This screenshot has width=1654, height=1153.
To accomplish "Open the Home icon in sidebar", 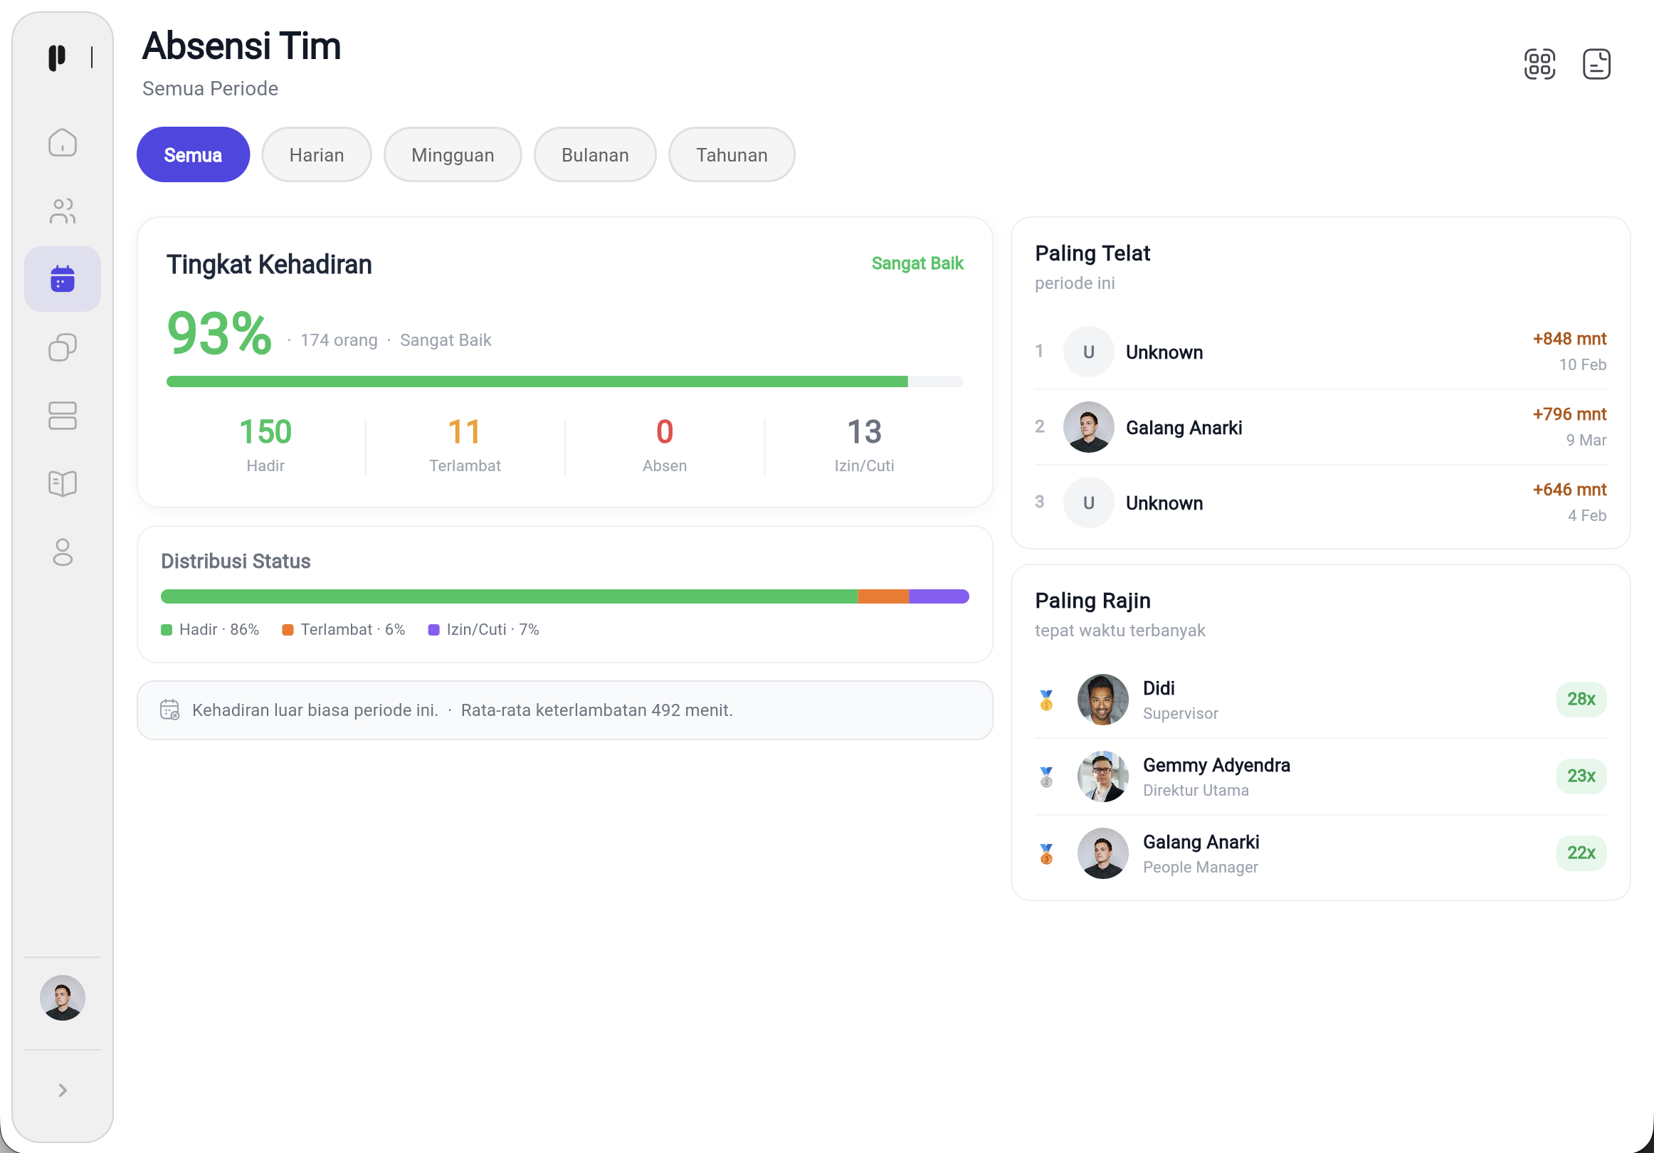I will click(63, 142).
